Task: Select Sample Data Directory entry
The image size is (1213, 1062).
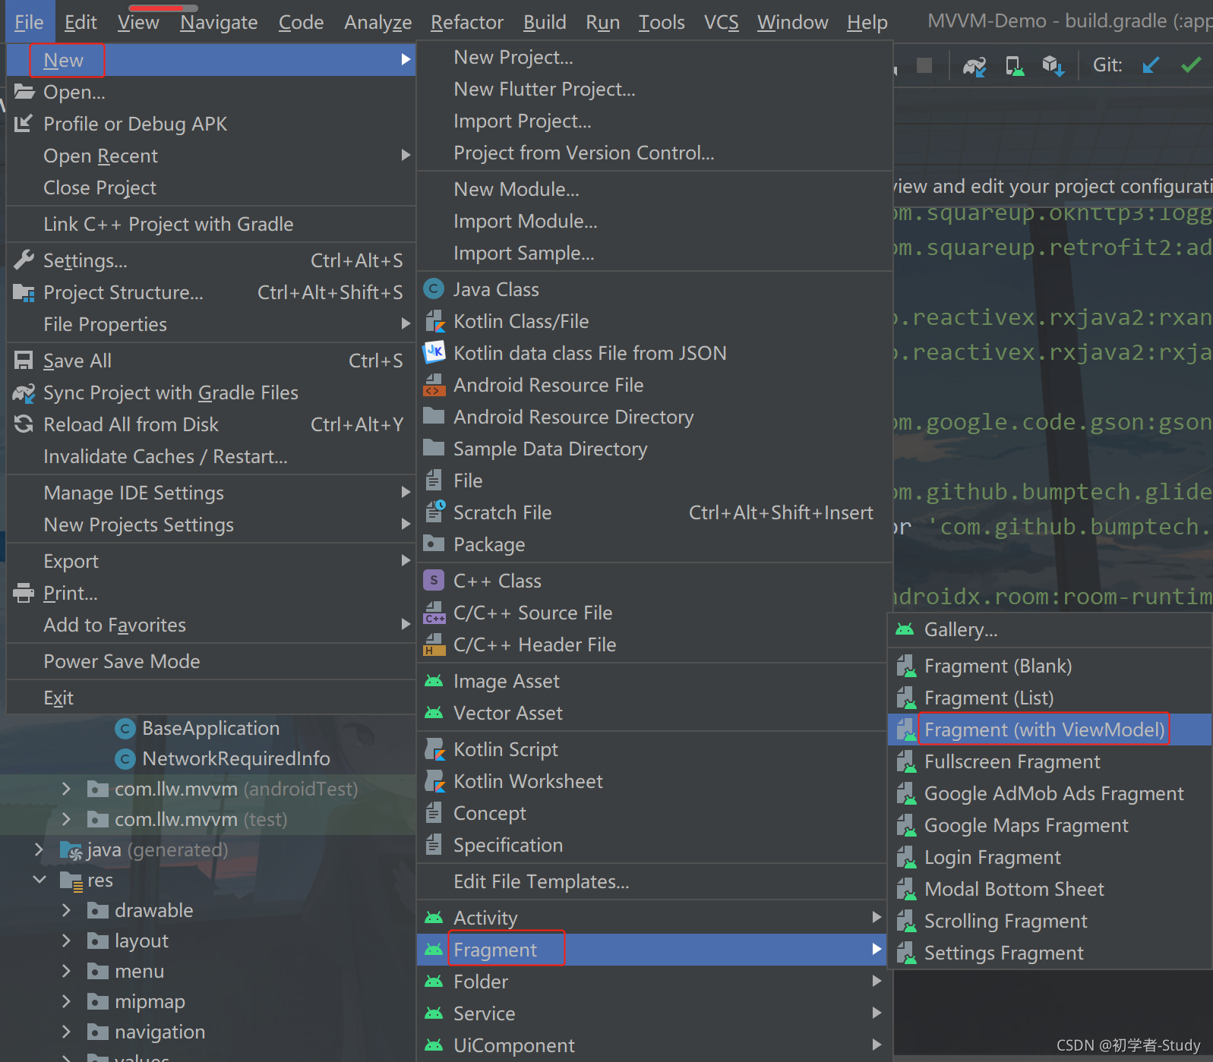Action: point(655,449)
